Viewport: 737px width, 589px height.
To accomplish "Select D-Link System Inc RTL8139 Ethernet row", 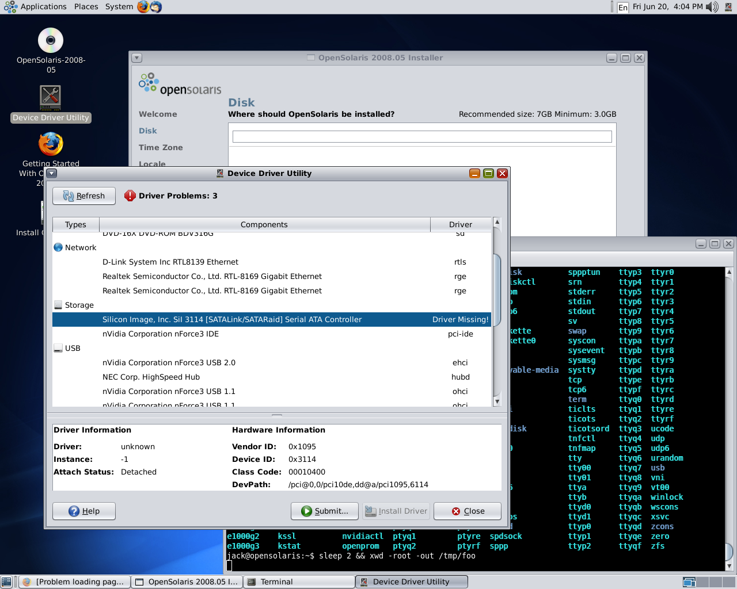I will pyautogui.click(x=272, y=262).
